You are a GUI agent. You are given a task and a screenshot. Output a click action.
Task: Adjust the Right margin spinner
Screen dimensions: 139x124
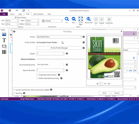[x=38, y=20]
